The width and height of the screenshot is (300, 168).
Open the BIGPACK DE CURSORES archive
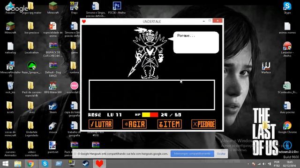53,49
